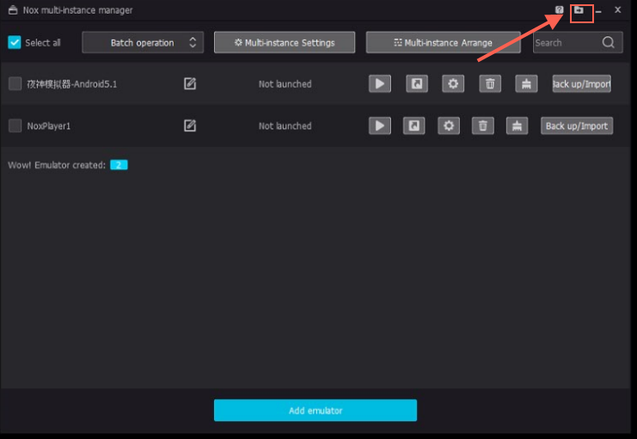Click the emulator count badge 2
The height and width of the screenshot is (439, 637).
coord(119,165)
